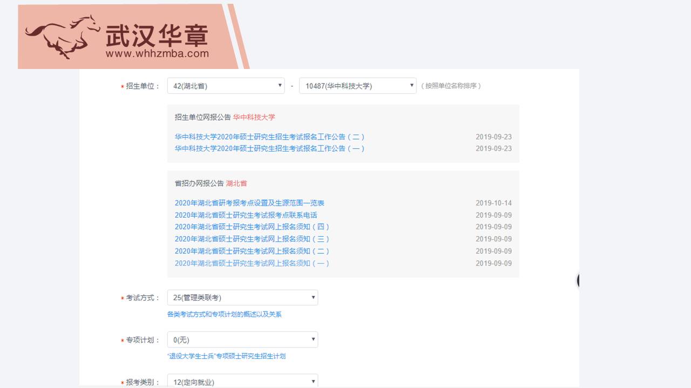Open 网上报名须知（三）announcement
This screenshot has width=691, height=388.
click(252, 239)
